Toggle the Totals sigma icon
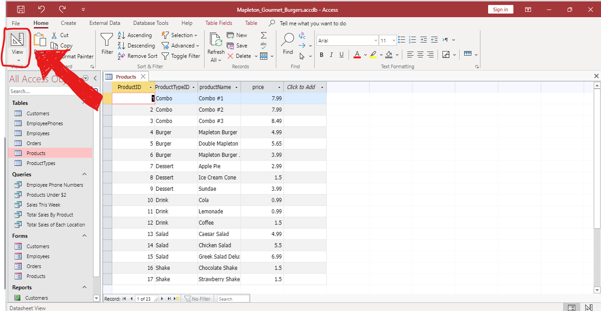 pyautogui.click(x=264, y=35)
